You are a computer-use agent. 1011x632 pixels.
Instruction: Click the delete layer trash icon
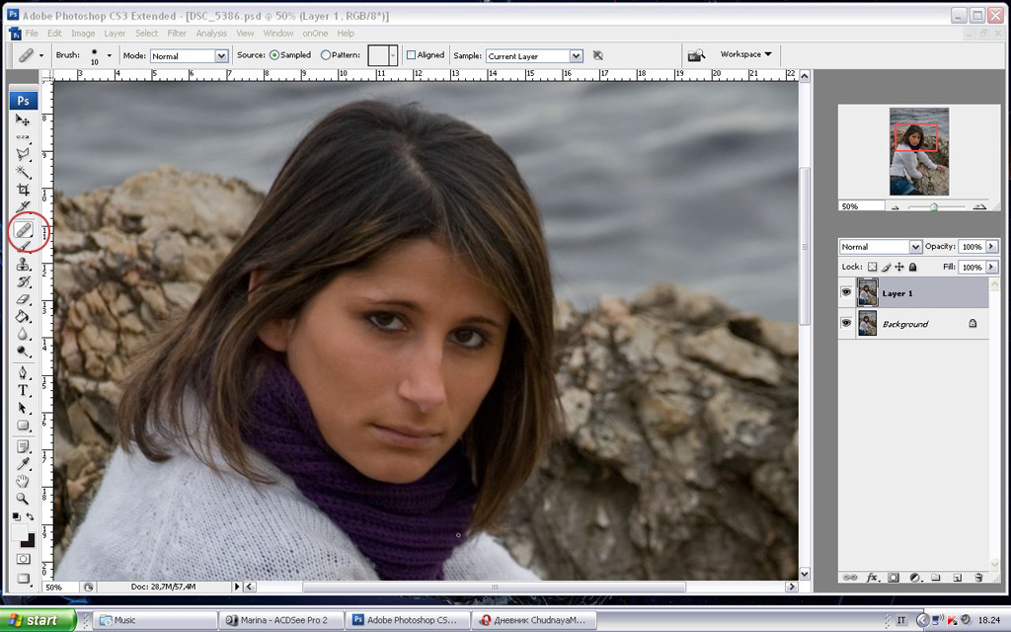(x=978, y=577)
